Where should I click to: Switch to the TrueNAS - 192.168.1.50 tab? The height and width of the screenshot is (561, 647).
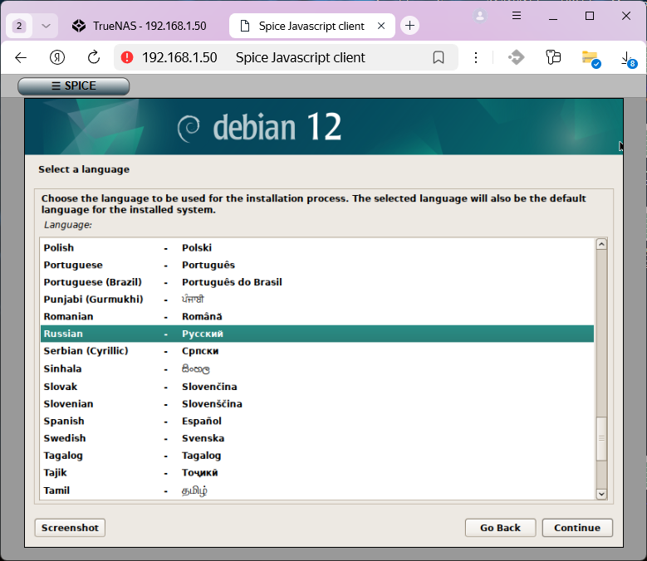pyautogui.click(x=140, y=26)
